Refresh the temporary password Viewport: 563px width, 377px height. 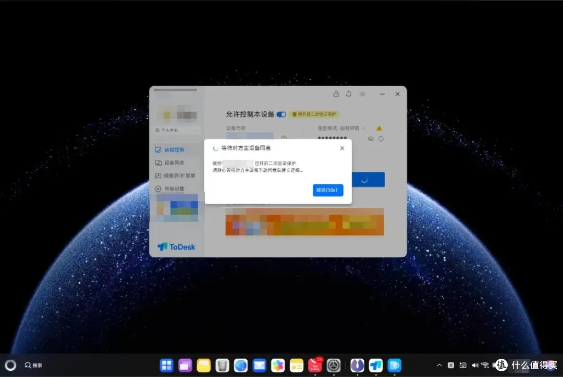381,139
